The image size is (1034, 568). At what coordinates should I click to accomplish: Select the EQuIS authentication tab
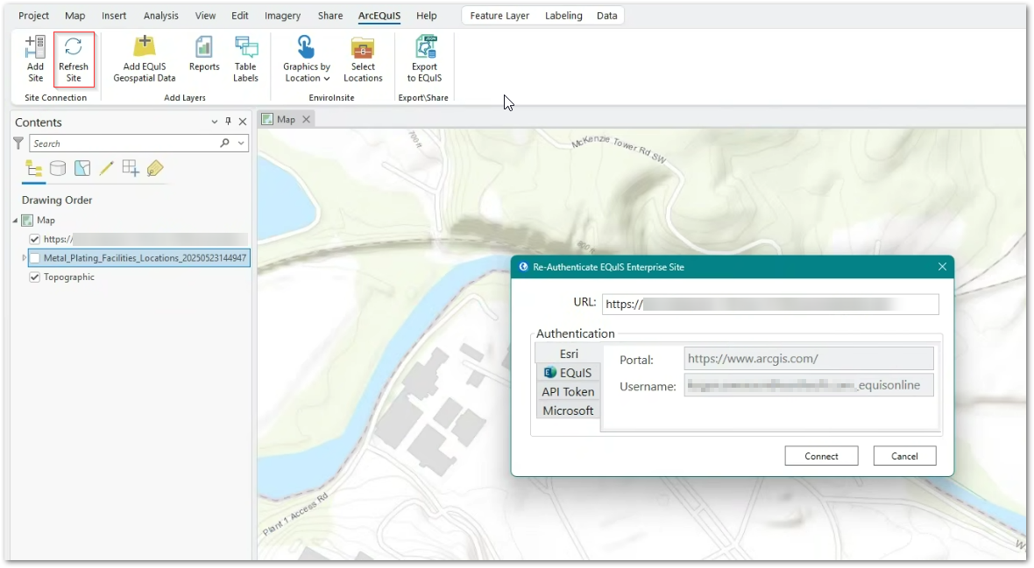(x=568, y=373)
